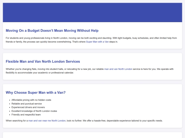Click the paragraph starting For students and young professionals
185x138 pixels.
[x=91, y=40]
